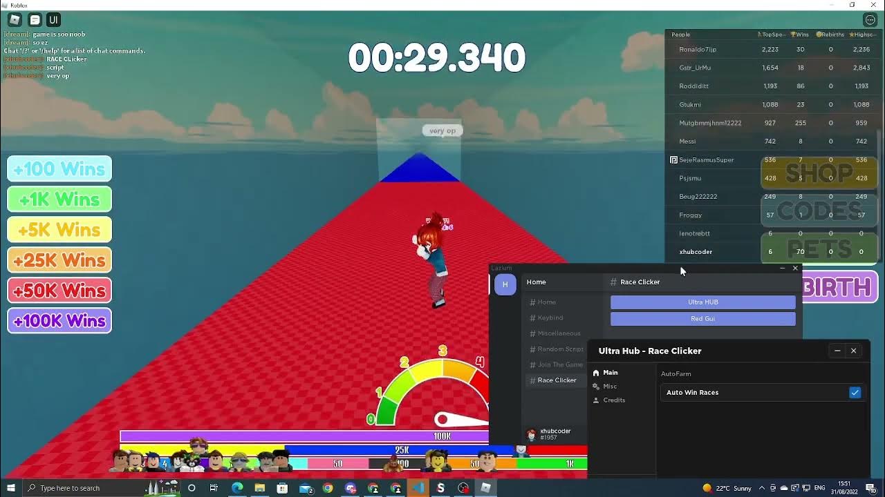Open Cortana circle on the taskbar
Viewport: 885px width, 497px height.
point(192,488)
